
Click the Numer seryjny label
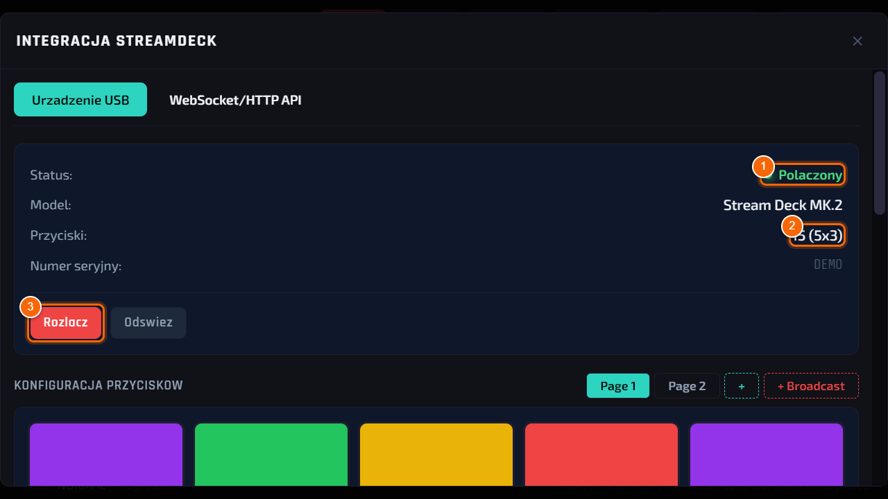(x=76, y=266)
